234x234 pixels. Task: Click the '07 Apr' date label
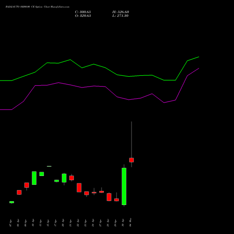pos(10,223)
